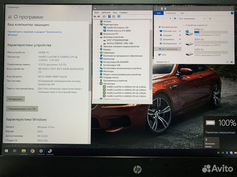Select Этот компьютер in Explorer sidebar
Image resolution: width=237 pixels, height=177 pixels.
(168, 49)
